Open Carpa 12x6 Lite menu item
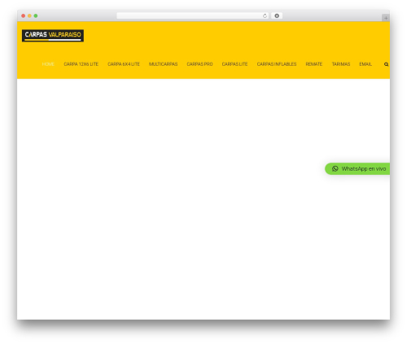 coord(81,64)
